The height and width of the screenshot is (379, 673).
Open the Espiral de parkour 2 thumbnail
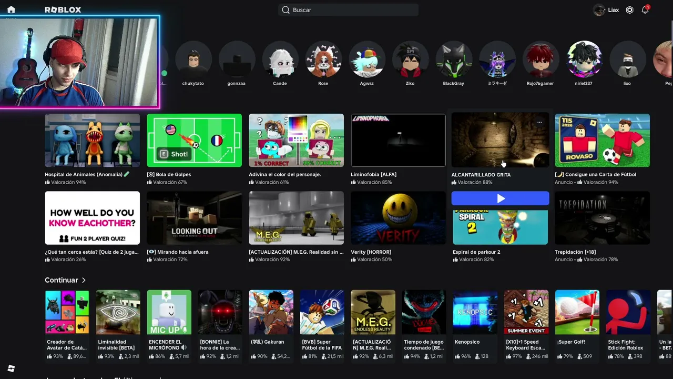coord(500,227)
